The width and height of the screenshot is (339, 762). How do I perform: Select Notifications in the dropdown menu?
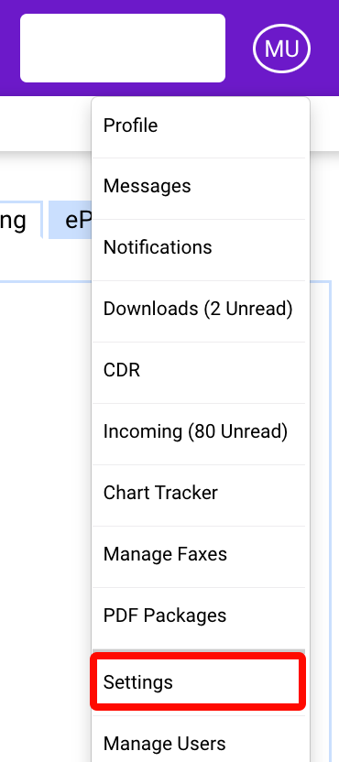coord(199,248)
